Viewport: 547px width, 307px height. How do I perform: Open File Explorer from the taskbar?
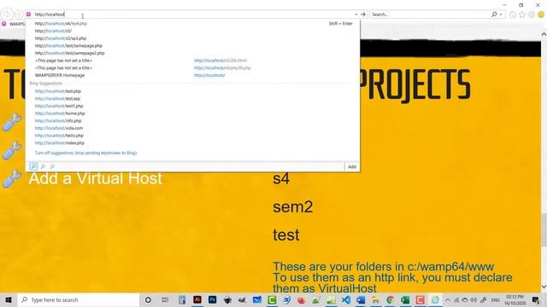[375, 299]
